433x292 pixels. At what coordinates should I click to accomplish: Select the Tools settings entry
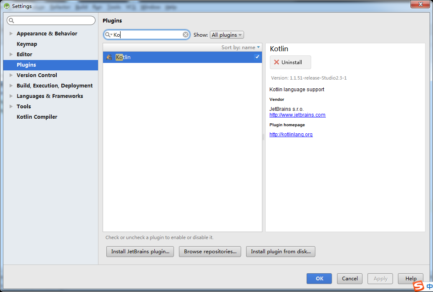click(x=24, y=107)
